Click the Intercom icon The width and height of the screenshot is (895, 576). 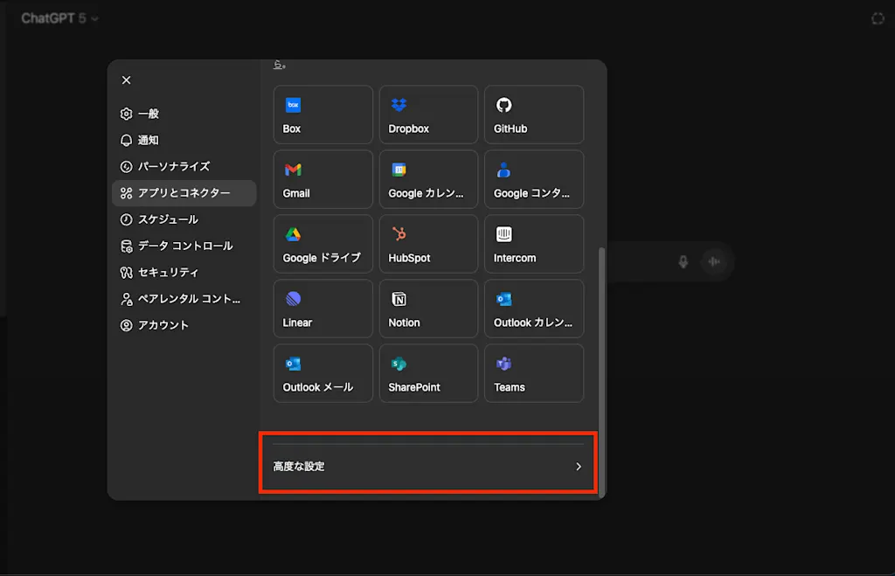click(503, 234)
